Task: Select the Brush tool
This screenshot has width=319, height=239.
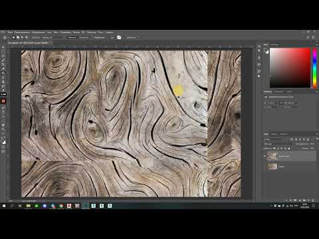Action: pyautogui.click(x=3, y=77)
